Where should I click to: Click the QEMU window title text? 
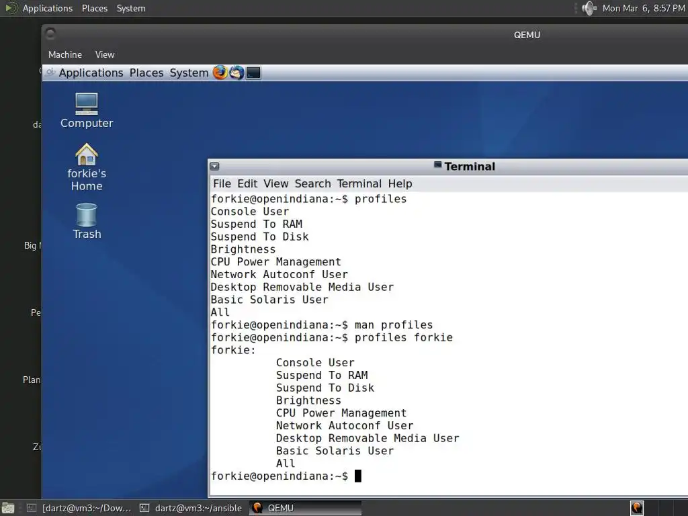[527, 35]
